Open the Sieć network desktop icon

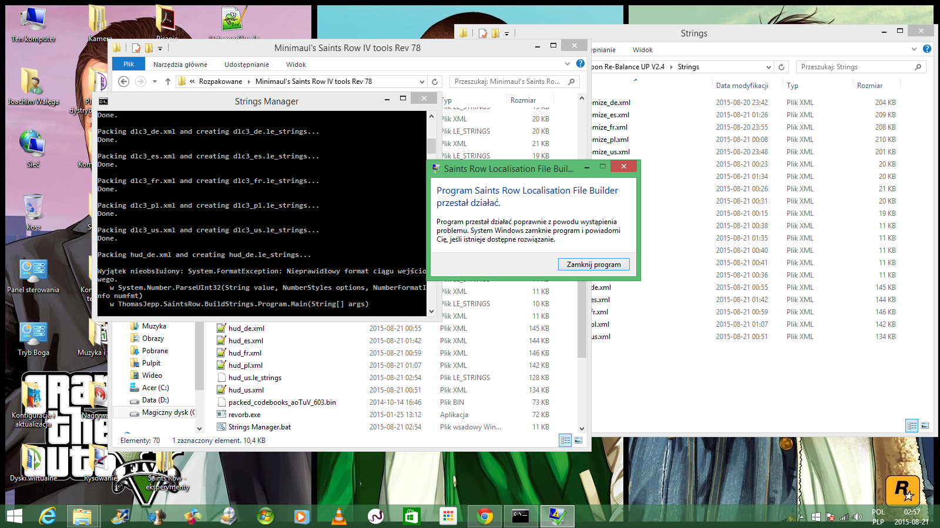[x=33, y=149]
